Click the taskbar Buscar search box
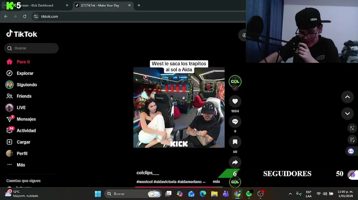Image resolution: width=358 pixels, height=200 pixels. (133, 194)
